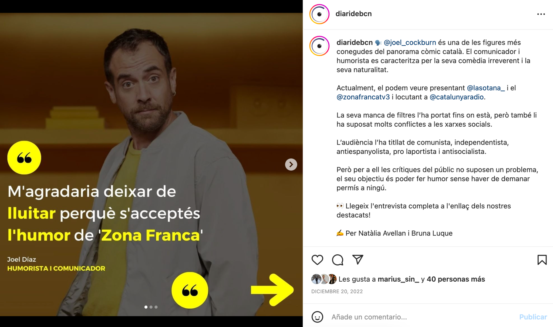
Task: Open the three-dot more options menu
Action: point(541,14)
